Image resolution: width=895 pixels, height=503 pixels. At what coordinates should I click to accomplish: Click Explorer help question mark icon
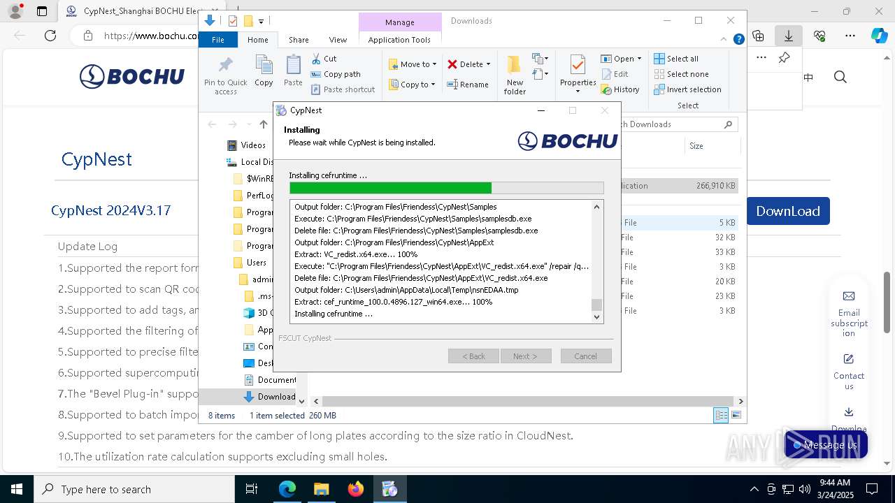[738, 39]
